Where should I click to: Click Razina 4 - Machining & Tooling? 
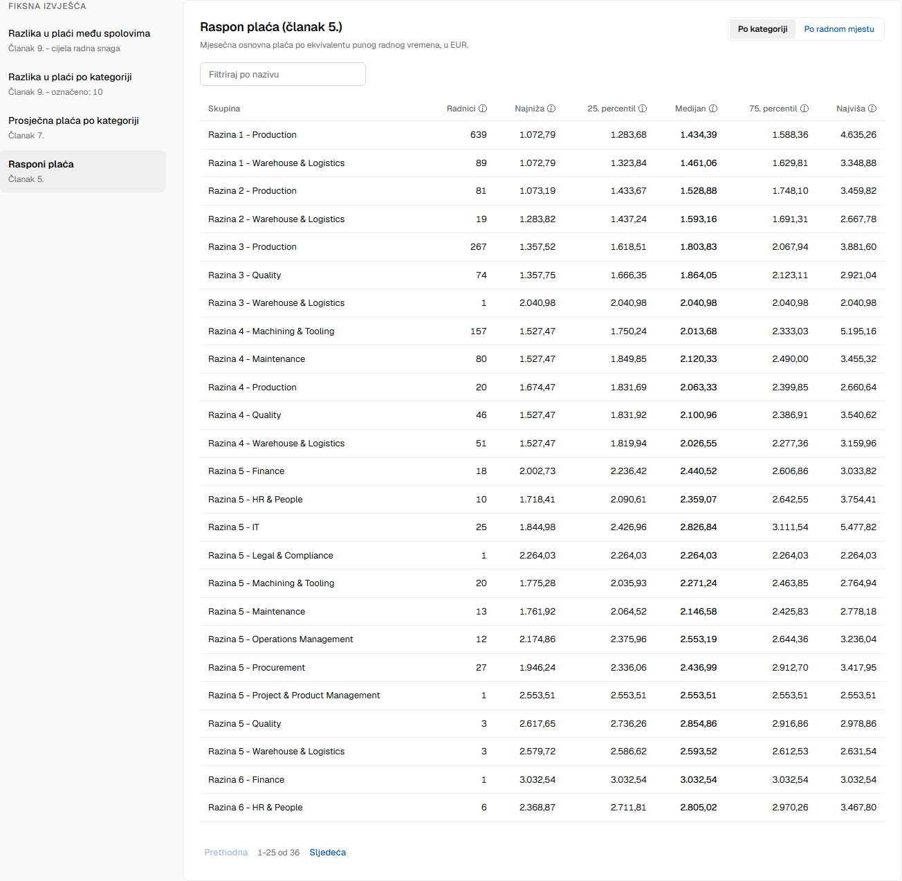[x=271, y=331]
